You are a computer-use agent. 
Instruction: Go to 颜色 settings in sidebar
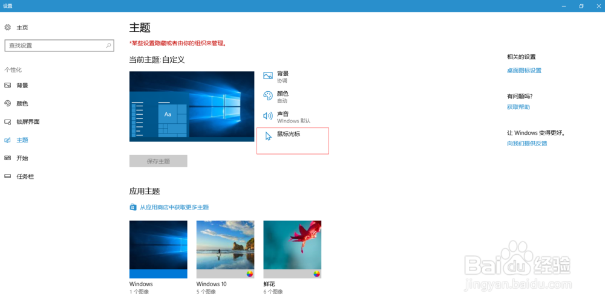coord(22,103)
